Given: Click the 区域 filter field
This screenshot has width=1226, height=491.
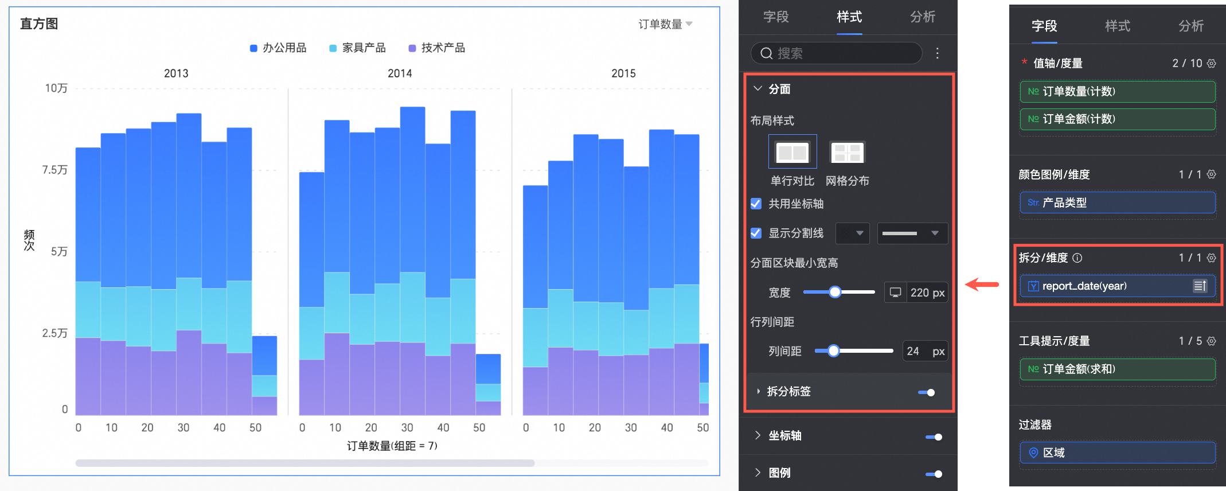Looking at the screenshot, I should [x=1118, y=453].
